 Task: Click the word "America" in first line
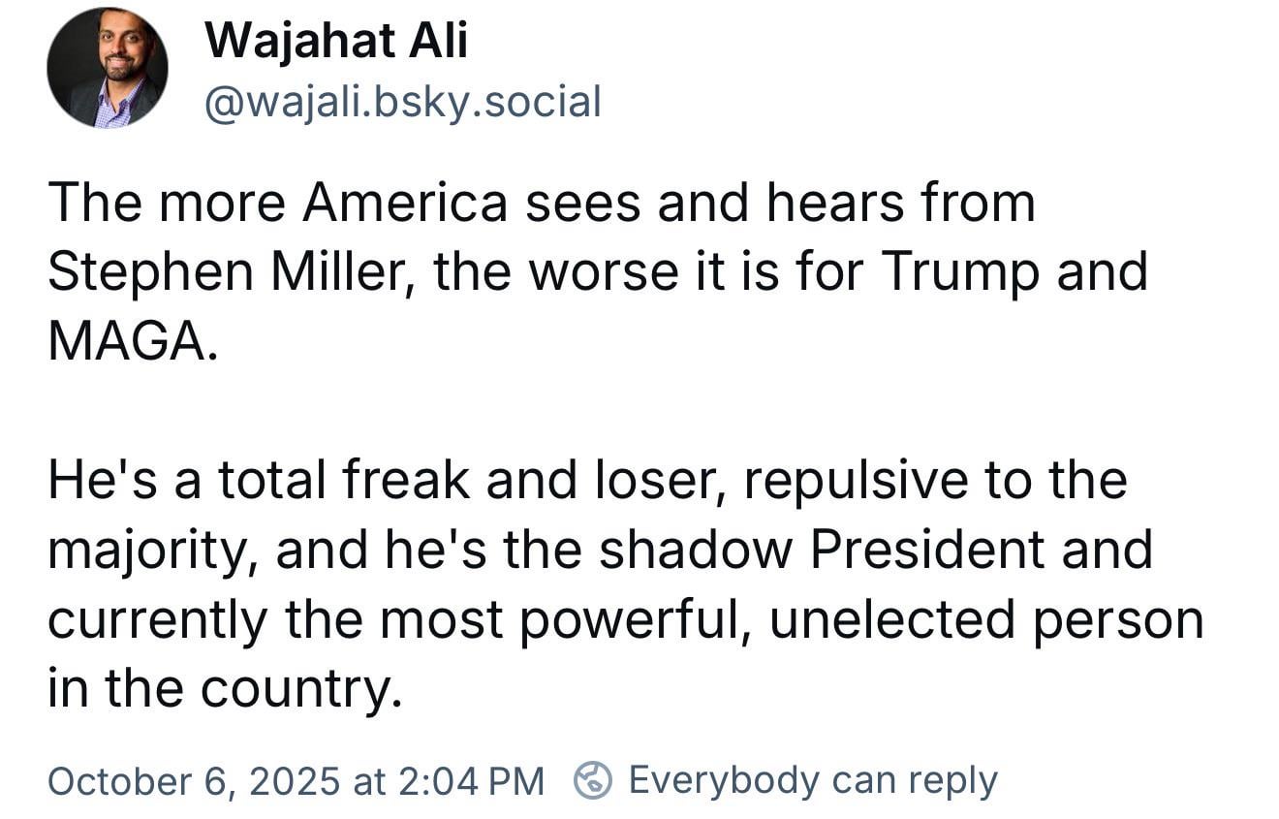pyautogui.click(x=405, y=205)
